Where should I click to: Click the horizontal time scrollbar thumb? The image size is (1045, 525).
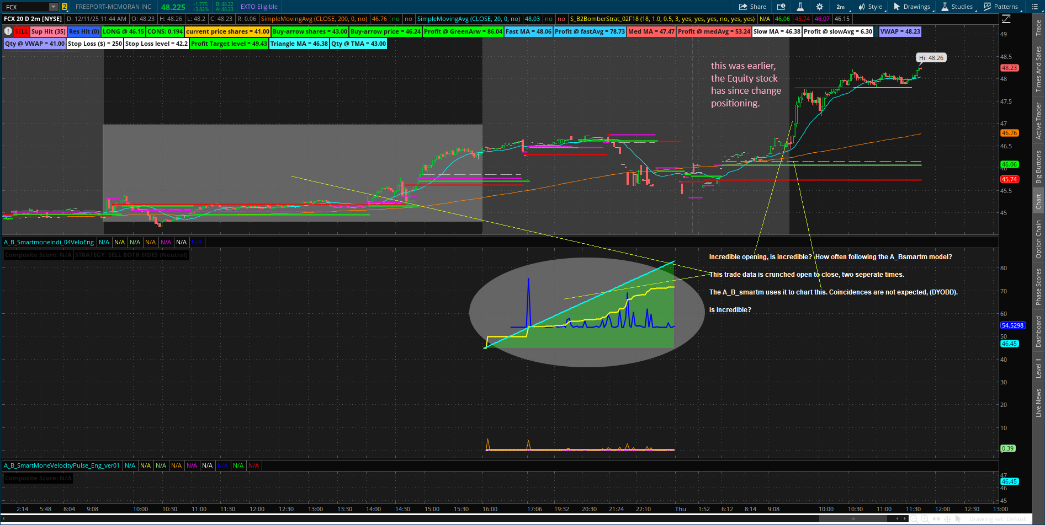[x=853, y=519]
